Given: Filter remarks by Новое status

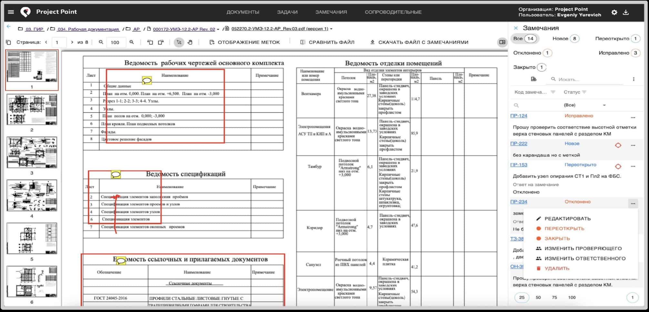Looking at the screenshot, I should (x=566, y=39).
